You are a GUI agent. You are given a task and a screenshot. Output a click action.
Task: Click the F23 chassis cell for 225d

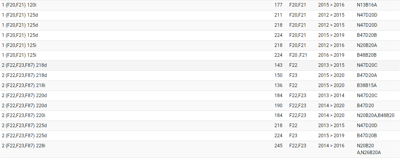tap(293, 136)
